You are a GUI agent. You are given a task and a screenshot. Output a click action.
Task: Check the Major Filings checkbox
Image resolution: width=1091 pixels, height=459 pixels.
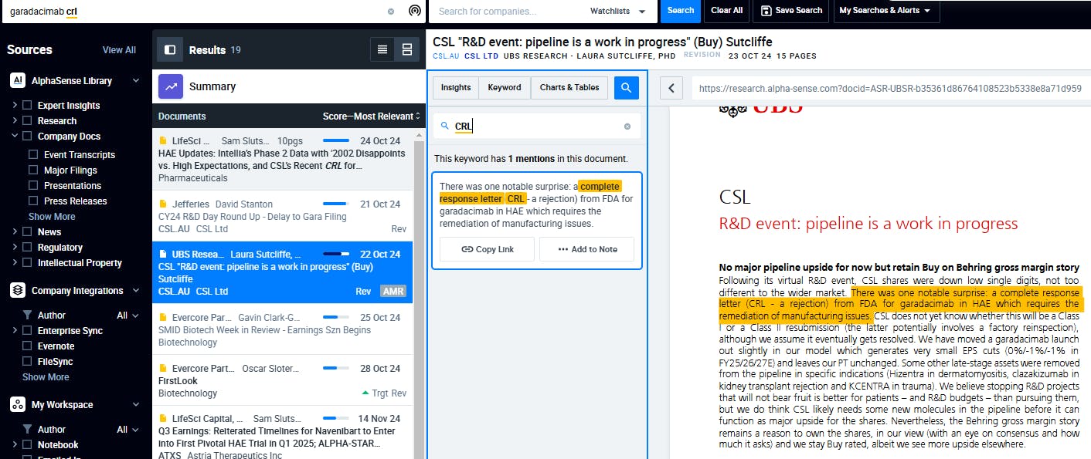pyautogui.click(x=33, y=170)
